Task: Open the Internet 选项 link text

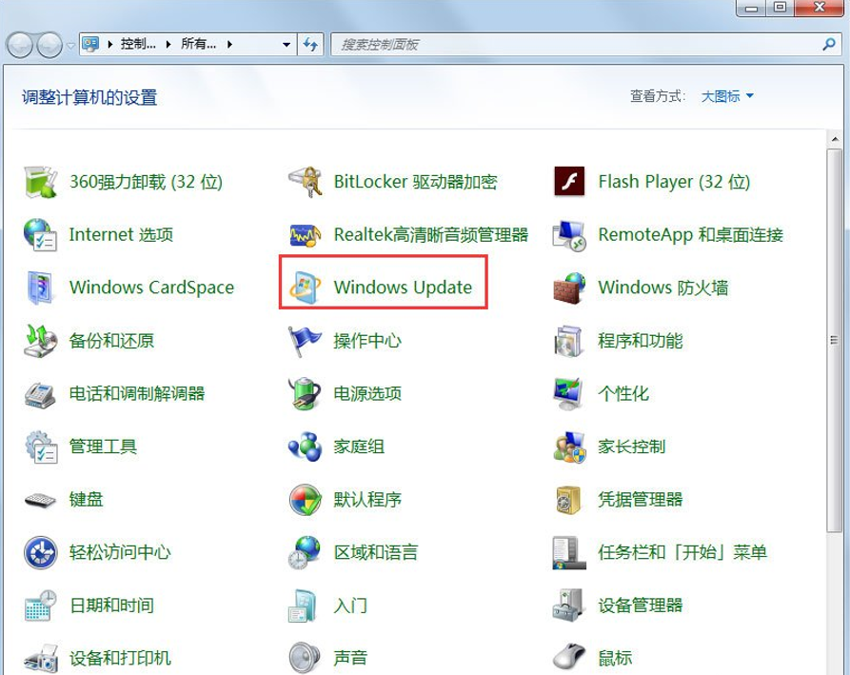Action: 121,235
